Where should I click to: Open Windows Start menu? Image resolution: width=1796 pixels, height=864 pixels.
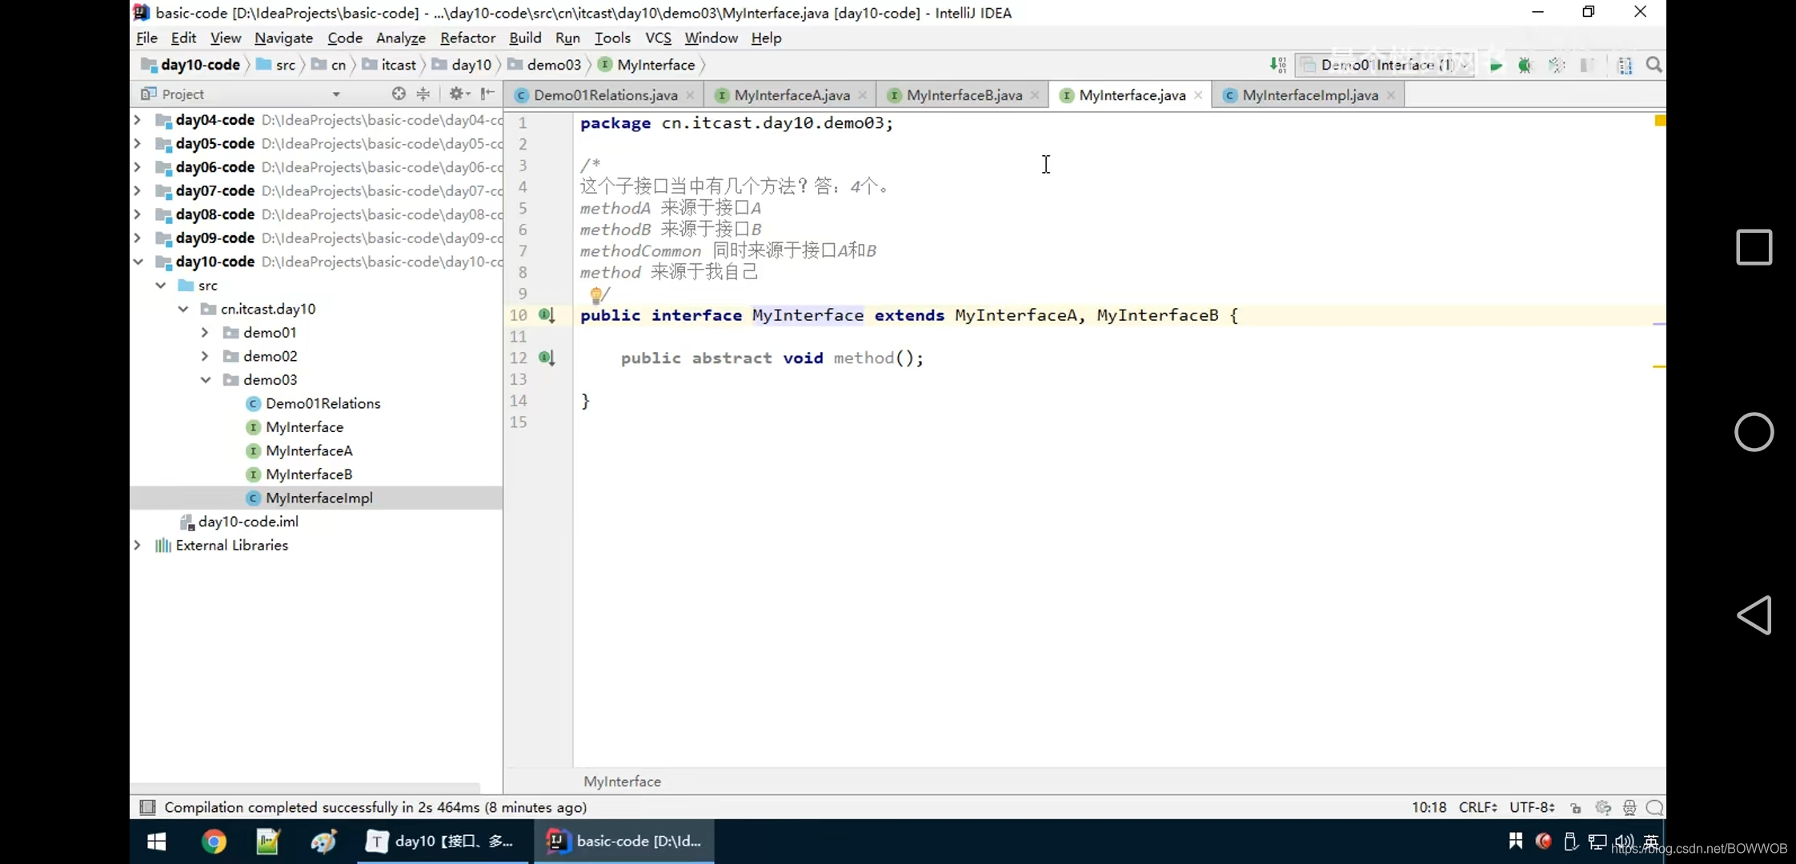pos(157,842)
